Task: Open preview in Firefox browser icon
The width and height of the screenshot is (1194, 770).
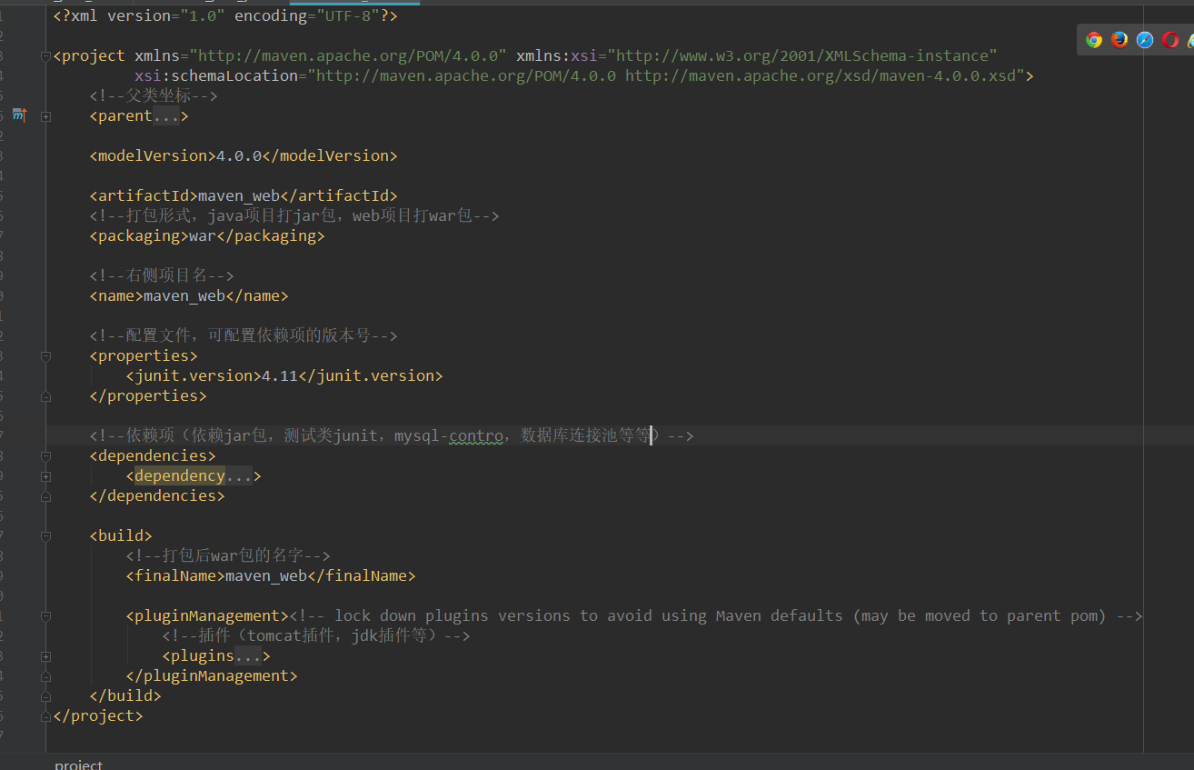Action: coord(1119,40)
